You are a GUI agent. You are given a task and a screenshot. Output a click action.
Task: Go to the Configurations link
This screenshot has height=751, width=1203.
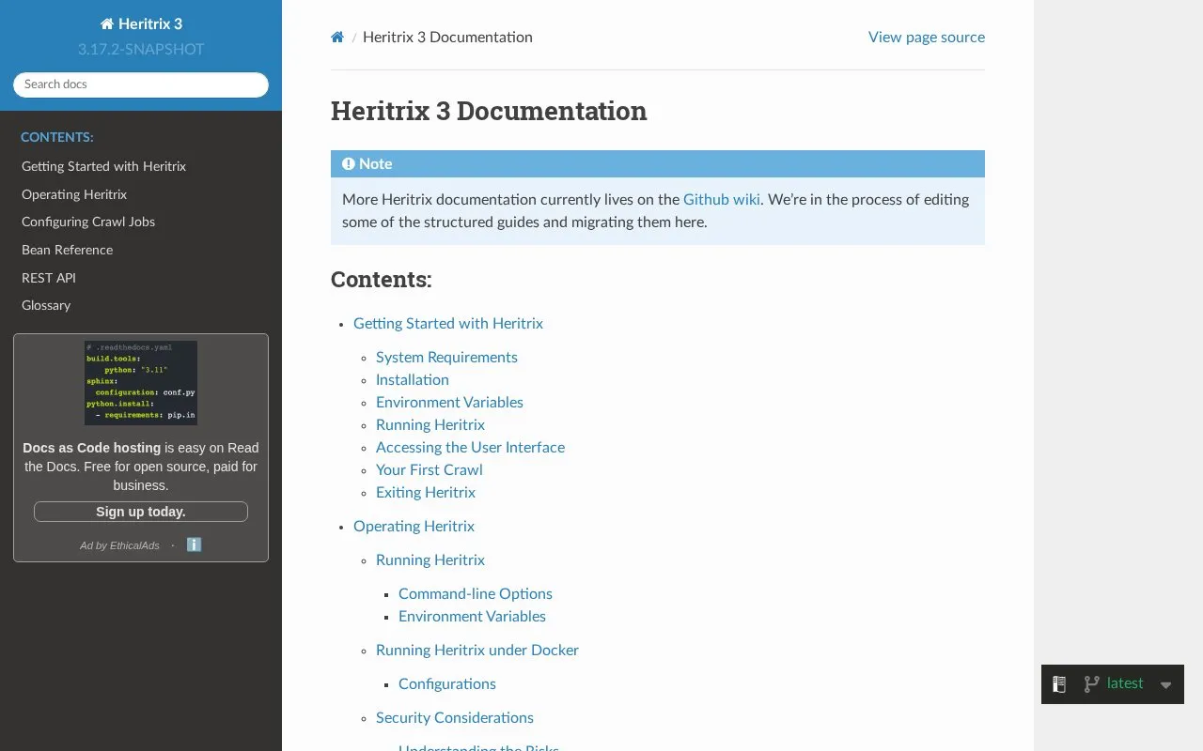[447, 683]
